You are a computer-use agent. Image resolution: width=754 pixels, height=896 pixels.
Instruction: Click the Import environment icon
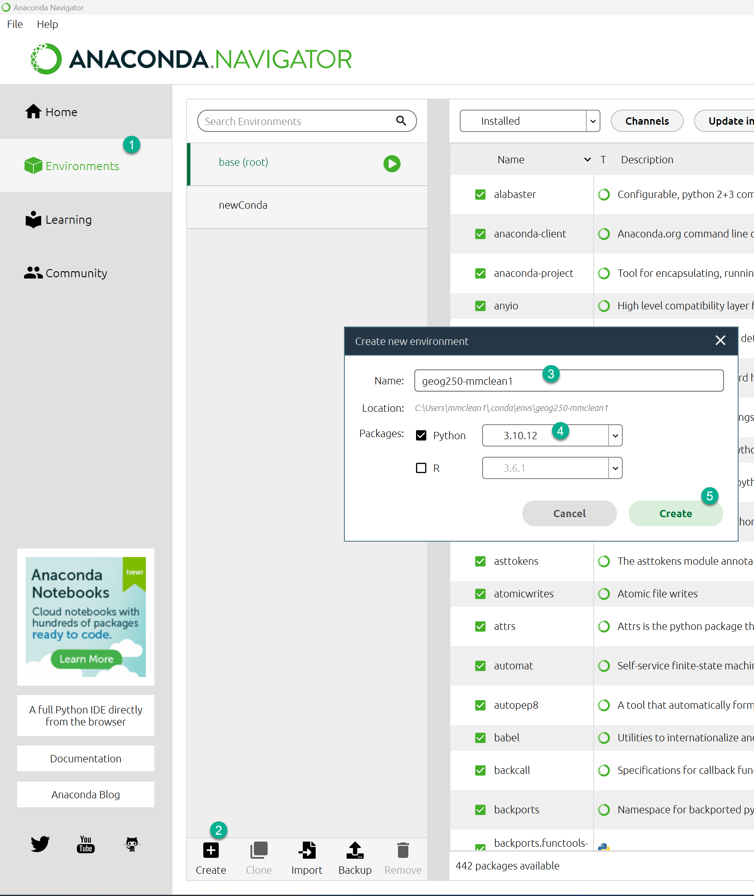tap(307, 851)
